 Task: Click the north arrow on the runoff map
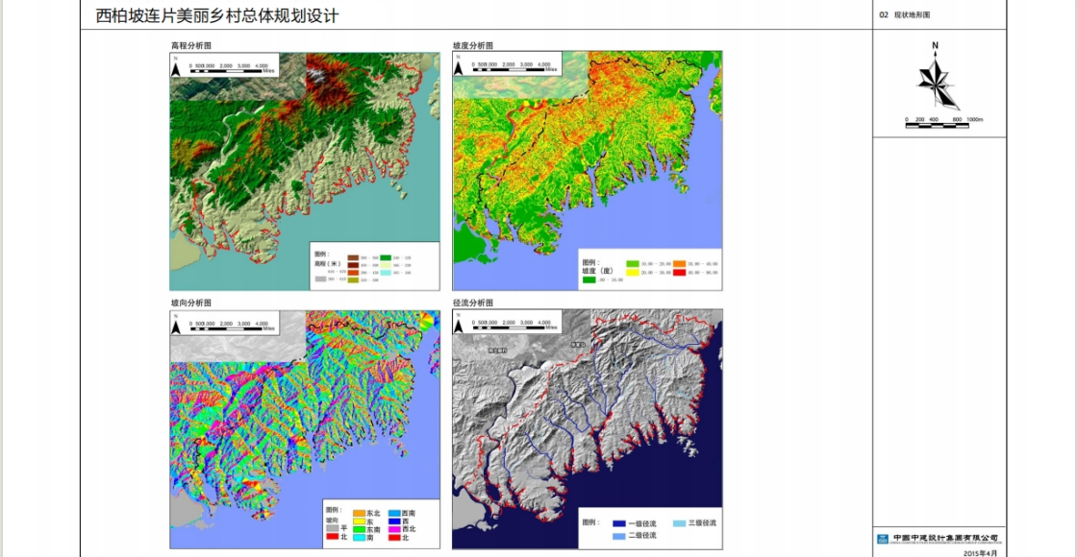(x=459, y=325)
